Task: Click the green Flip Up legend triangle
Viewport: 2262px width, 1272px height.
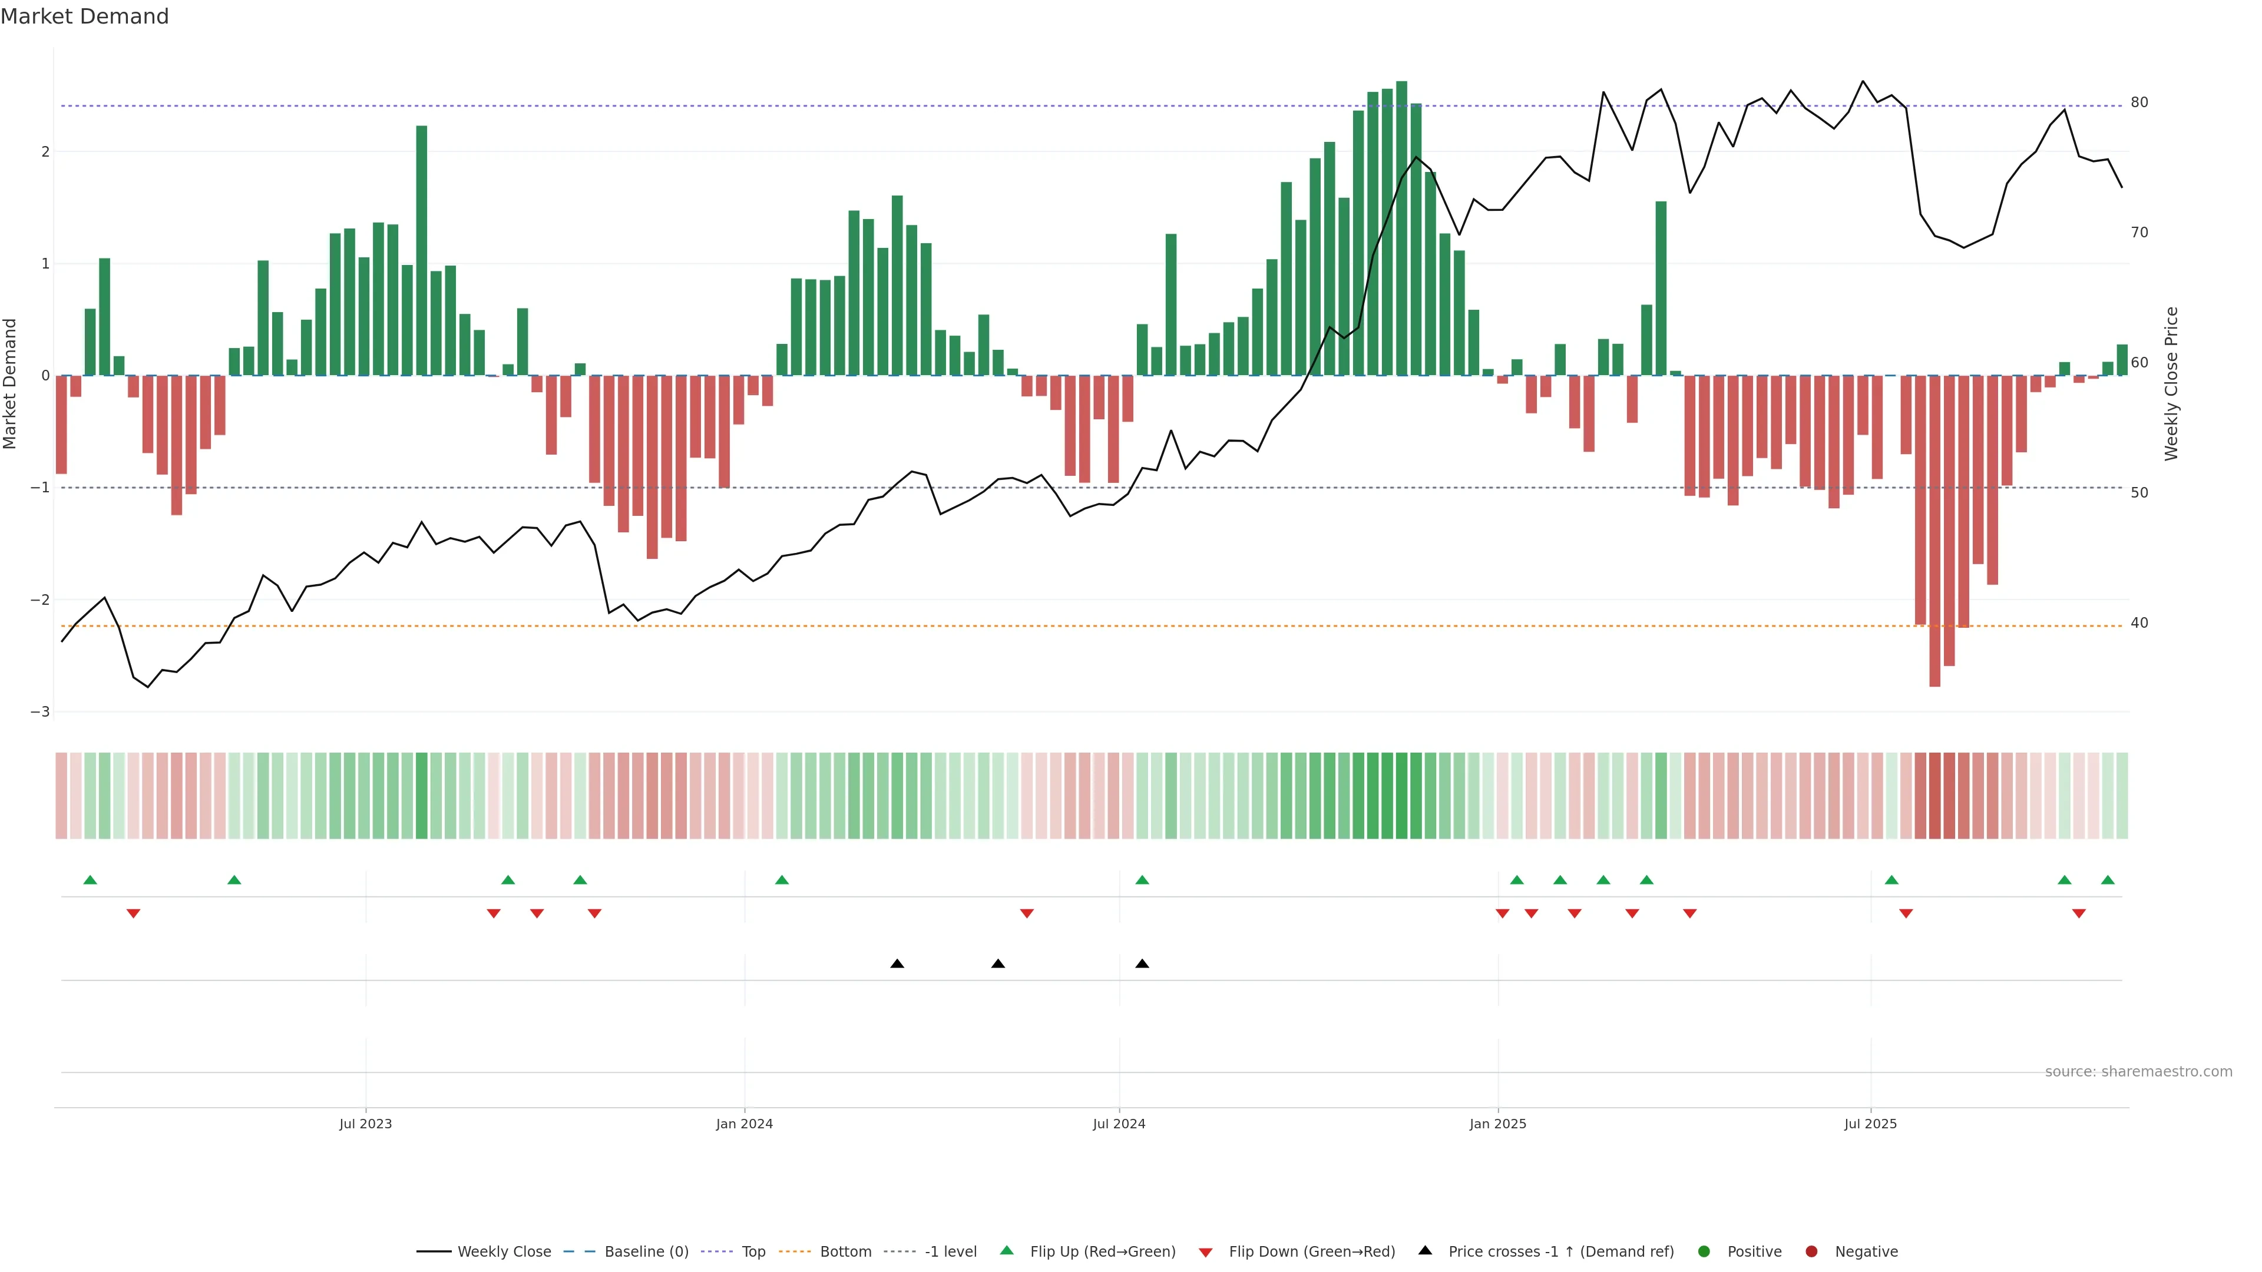Action: tap(1006, 1250)
